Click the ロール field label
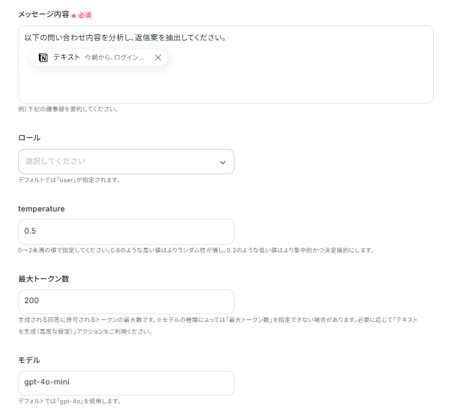This screenshot has height=415, width=454. pos(29,138)
